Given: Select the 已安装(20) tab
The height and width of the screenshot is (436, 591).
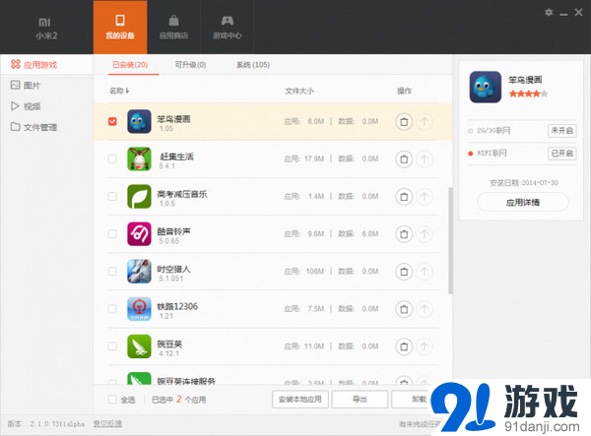Looking at the screenshot, I should [x=130, y=65].
